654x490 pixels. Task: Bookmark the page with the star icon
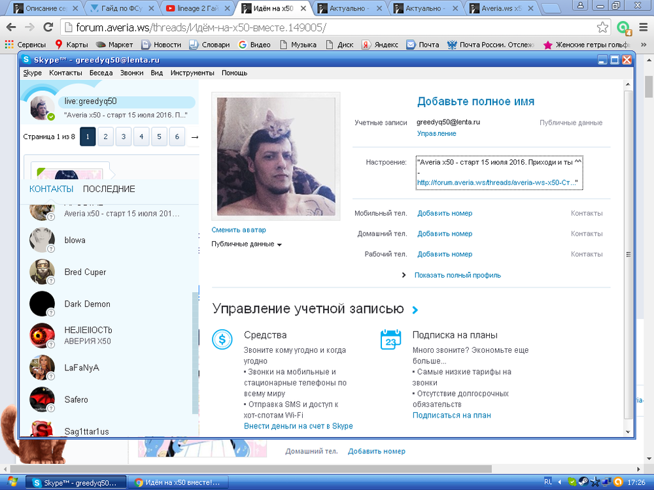[x=602, y=27]
